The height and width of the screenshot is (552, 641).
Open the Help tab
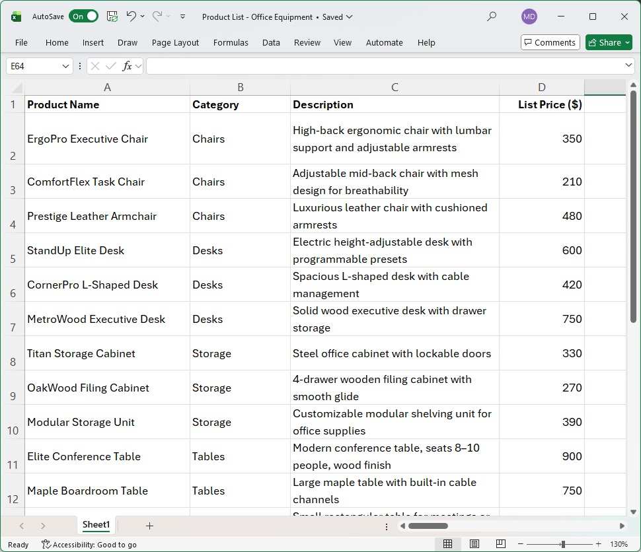pyautogui.click(x=426, y=42)
